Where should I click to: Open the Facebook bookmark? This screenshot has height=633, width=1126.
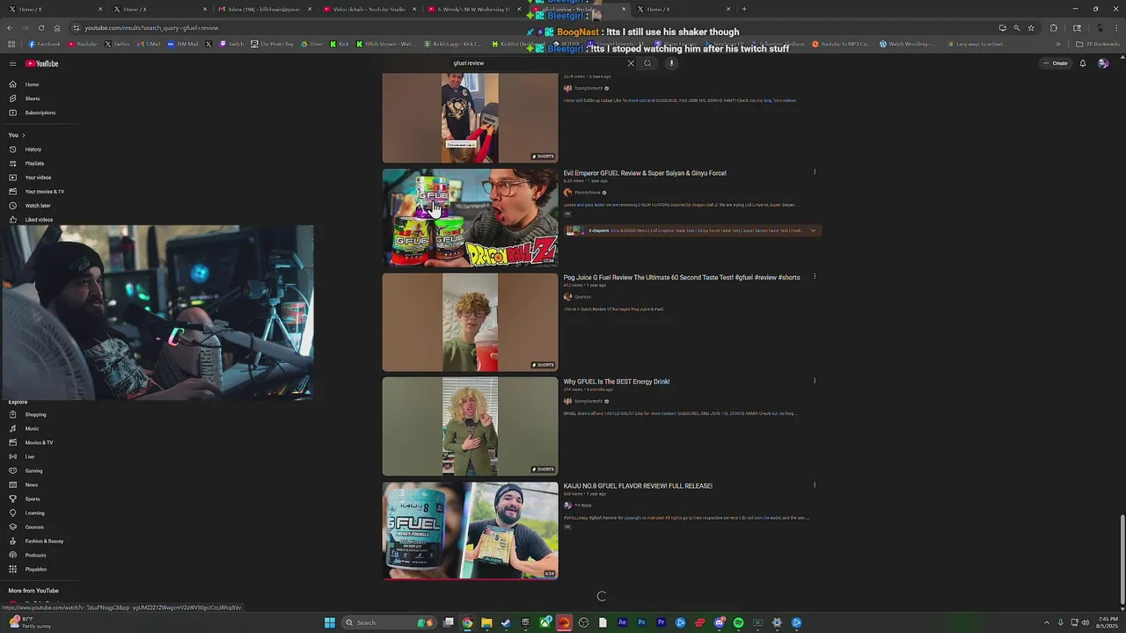click(45, 44)
